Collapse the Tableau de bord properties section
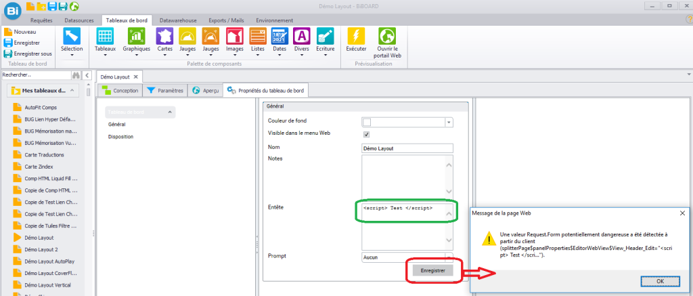Viewport: 693px width, 296px height. pos(170,112)
